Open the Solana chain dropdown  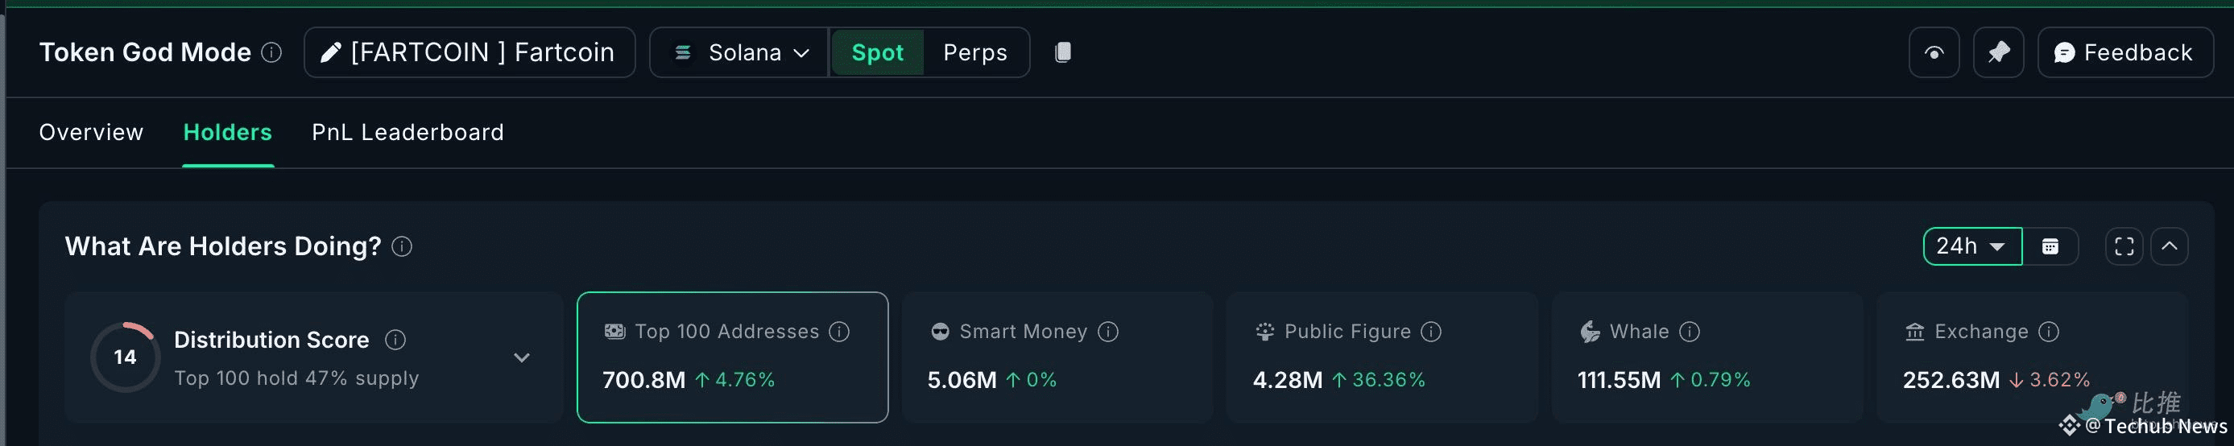[x=742, y=53]
